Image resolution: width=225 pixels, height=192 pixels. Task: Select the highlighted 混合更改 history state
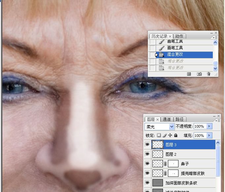tap(184, 55)
